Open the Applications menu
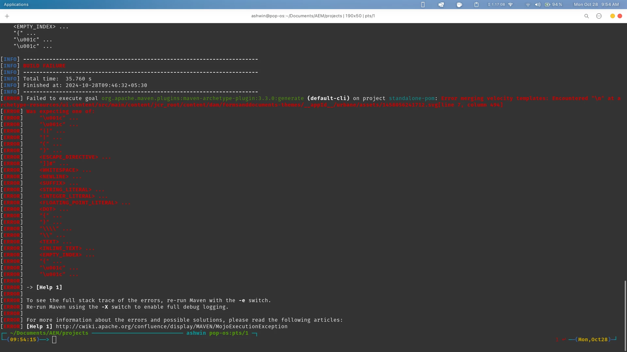The width and height of the screenshot is (627, 352). pos(16,5)
